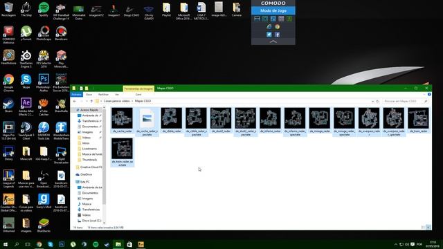443x249 pixels.
Task: Launch the League of Legends shortcut
Action: (x=8, y=179)
